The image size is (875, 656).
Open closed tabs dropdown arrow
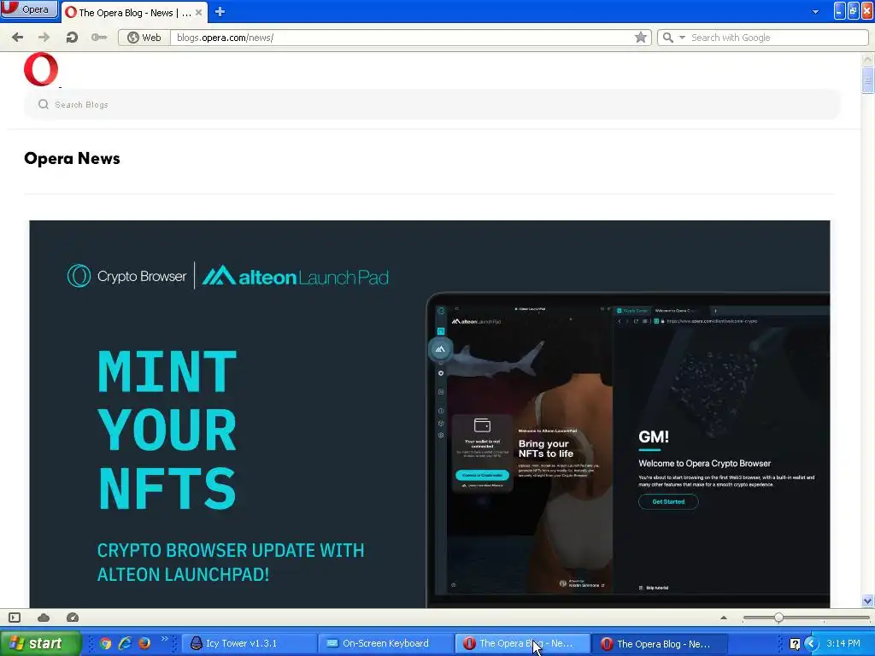[815, 12]
